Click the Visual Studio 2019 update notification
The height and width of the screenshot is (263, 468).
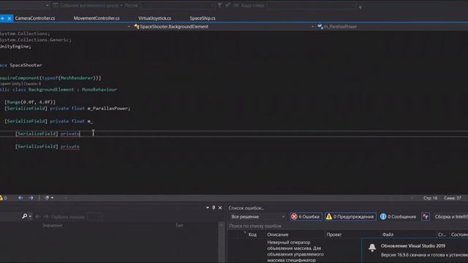[415, 251]
